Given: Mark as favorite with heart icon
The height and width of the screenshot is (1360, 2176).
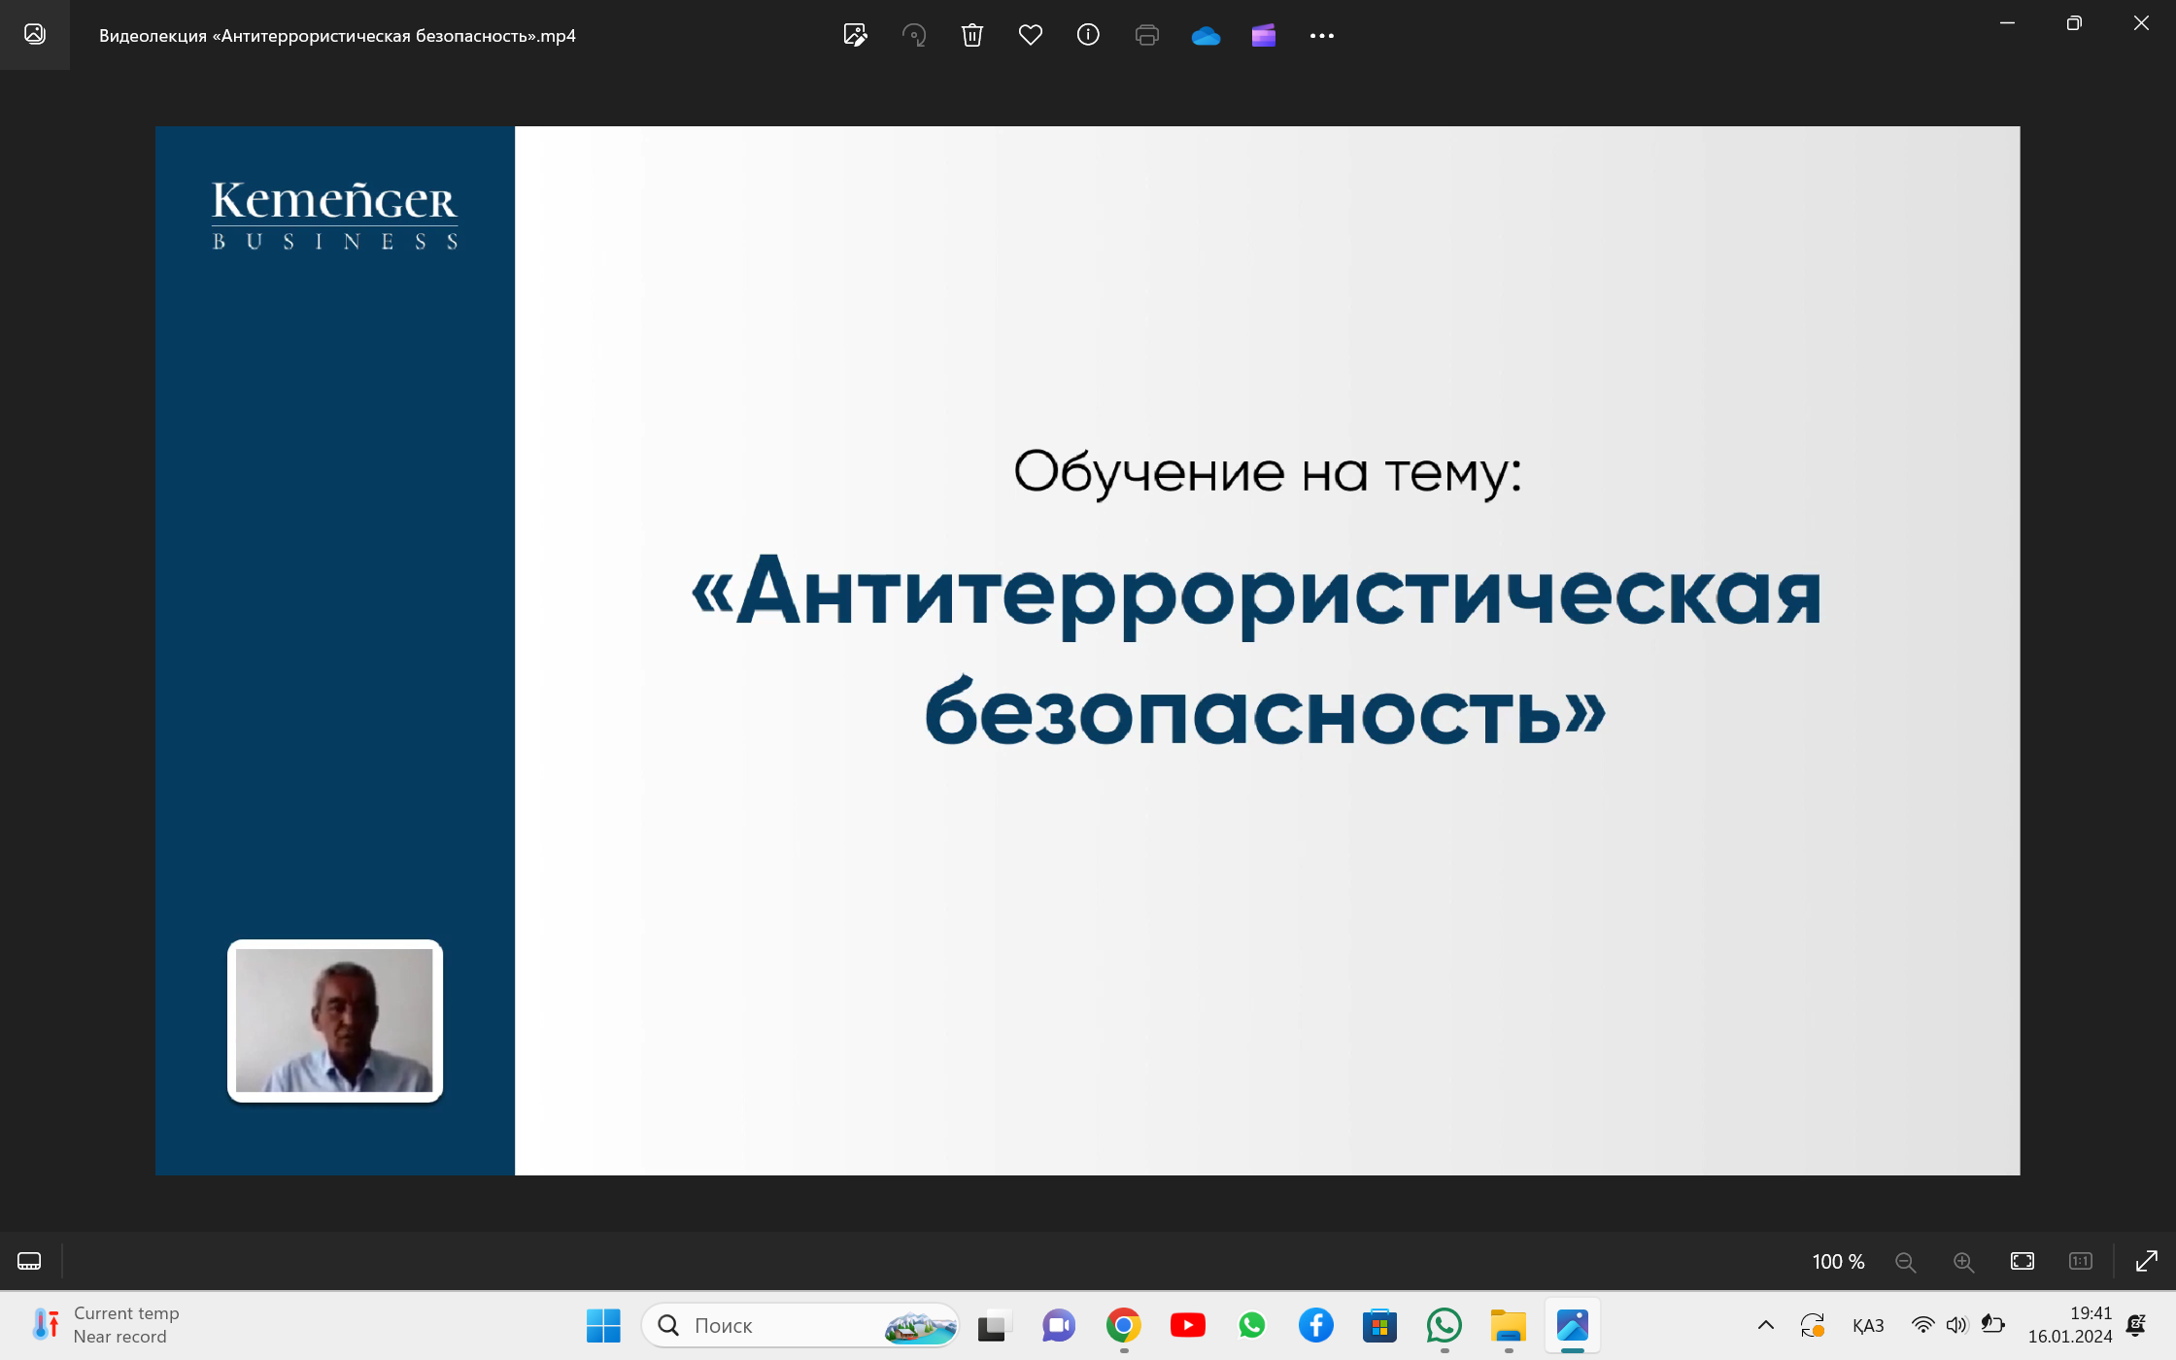Looking at the screenshot, I should pos(1031,36).
